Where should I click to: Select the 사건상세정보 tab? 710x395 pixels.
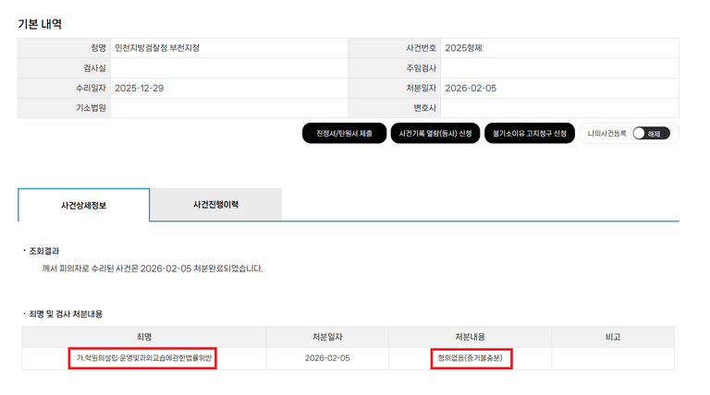tap(83, 205)
